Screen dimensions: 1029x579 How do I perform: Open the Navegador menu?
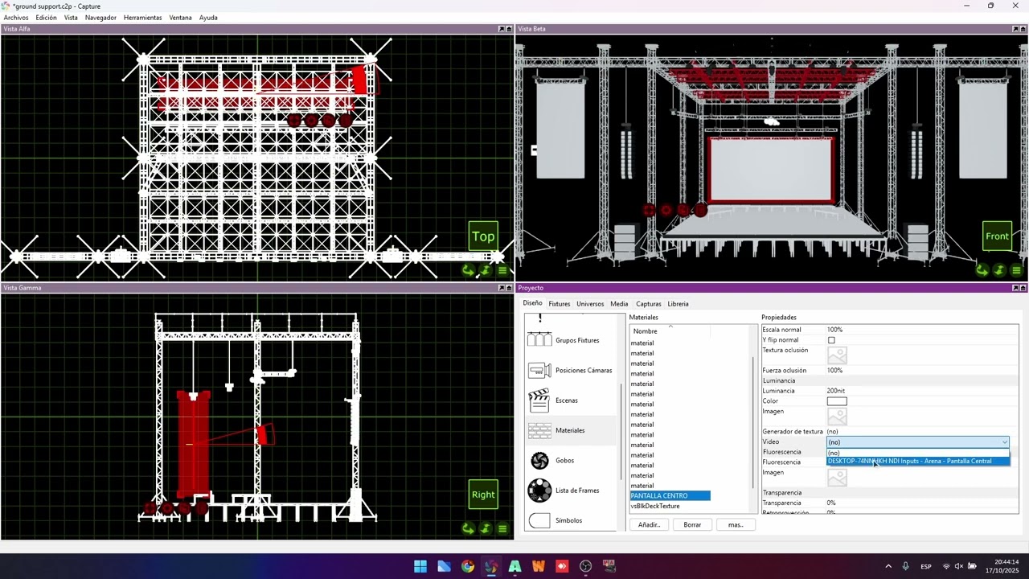[100, 18]
